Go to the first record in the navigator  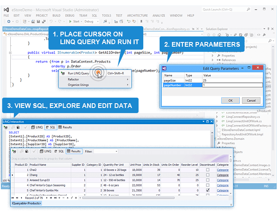[13, 197]
